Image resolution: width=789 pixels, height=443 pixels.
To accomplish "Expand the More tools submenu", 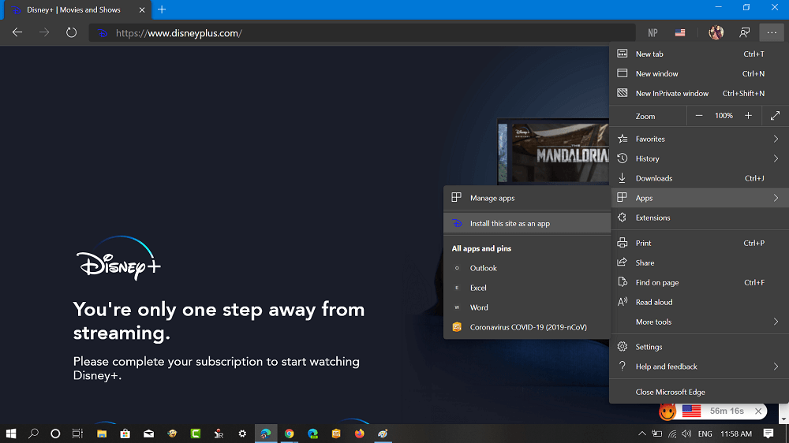I will pyautogui.click(x=699, y=322).
